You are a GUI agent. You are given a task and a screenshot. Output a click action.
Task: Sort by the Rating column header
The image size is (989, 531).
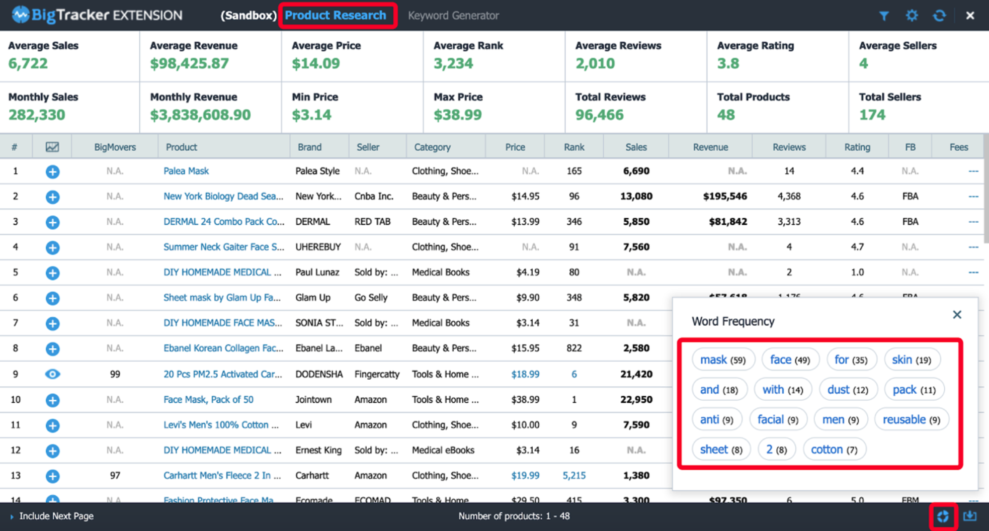[857, 147]
